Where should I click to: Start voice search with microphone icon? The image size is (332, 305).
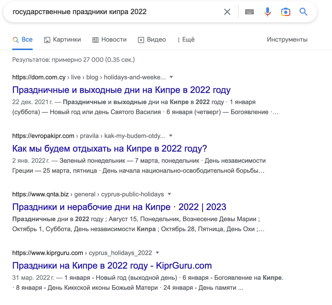pyautogui.click(x=267, y=12)
